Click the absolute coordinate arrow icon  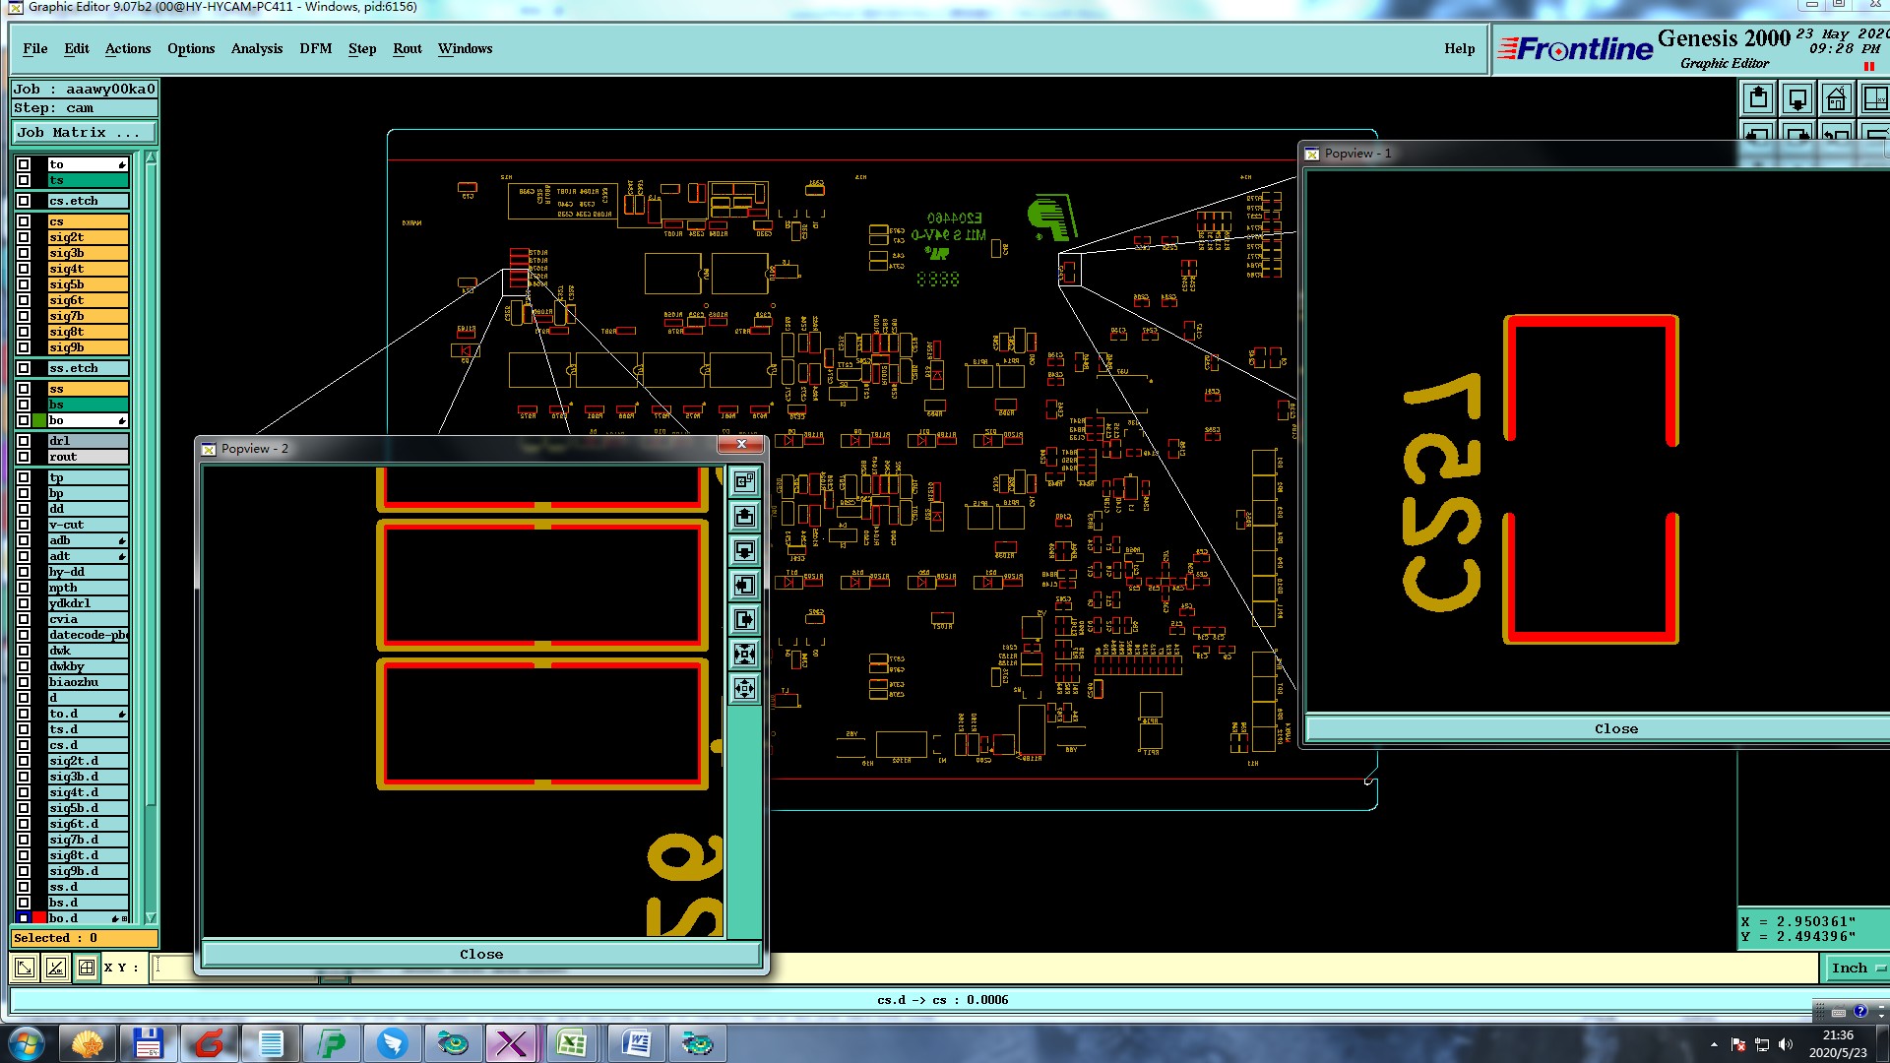(x=25, y=968)
